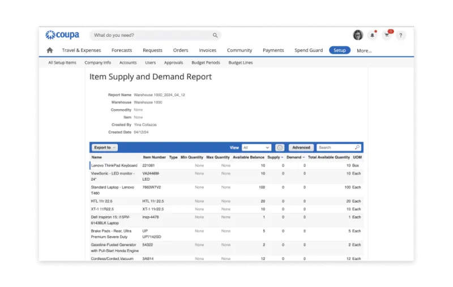
Task: Open the More... menu
Action: tap(364, 50)
